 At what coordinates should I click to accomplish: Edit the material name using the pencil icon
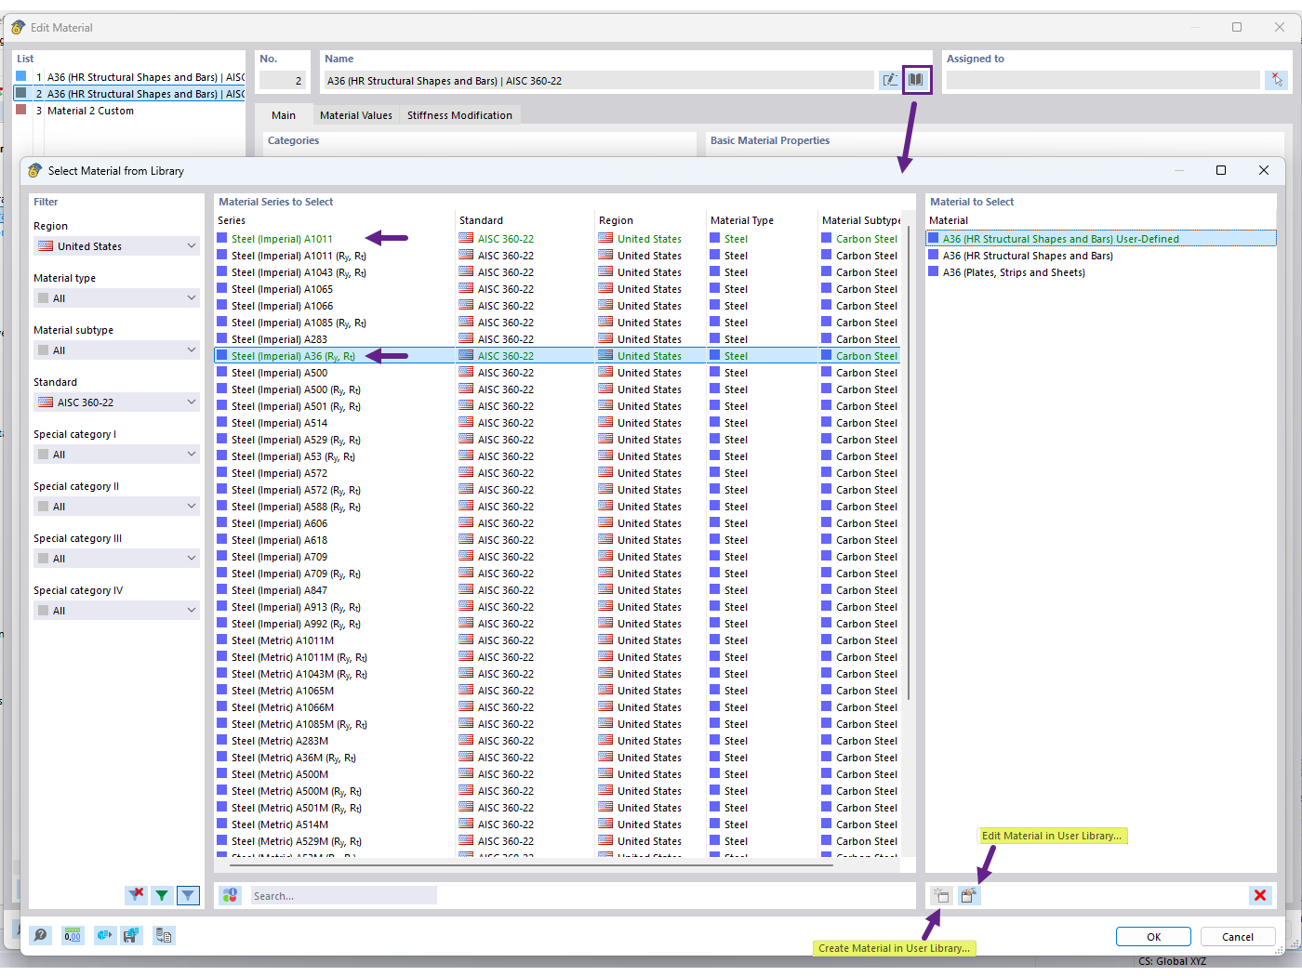[890, 80]
